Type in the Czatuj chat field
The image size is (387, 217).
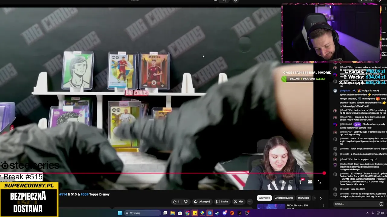click(355, 204)
